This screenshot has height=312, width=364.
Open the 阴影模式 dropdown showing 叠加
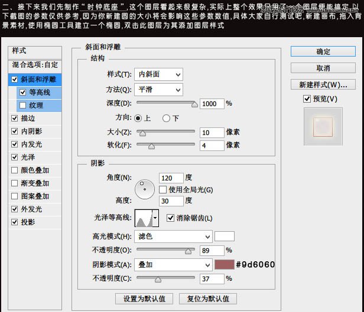(x=173, y=265)
